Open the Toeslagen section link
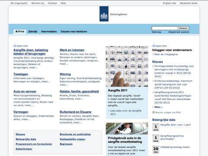 (21, 74)
